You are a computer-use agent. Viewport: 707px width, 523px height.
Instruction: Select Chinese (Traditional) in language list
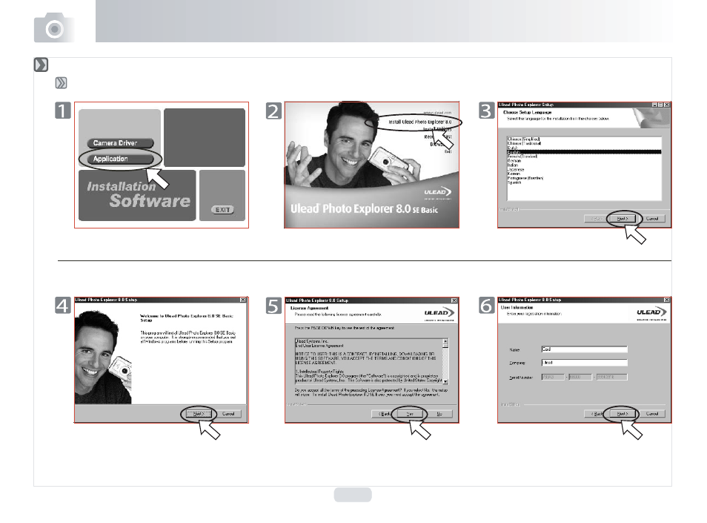524,143
